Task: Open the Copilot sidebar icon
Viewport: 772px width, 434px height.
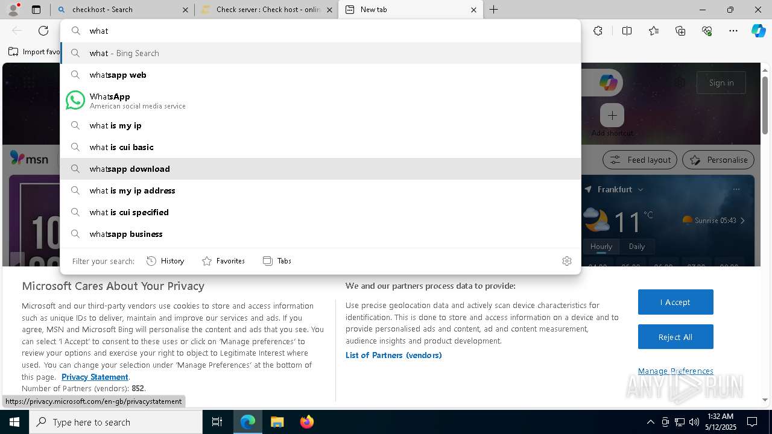Action: (x=758, y=31)
